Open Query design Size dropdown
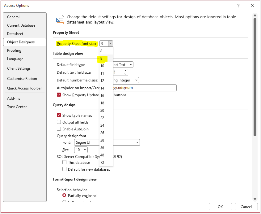 (x=81, y=150)
